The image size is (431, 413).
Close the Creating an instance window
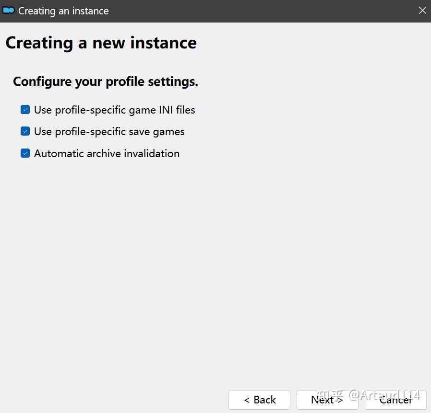[422, 11]
